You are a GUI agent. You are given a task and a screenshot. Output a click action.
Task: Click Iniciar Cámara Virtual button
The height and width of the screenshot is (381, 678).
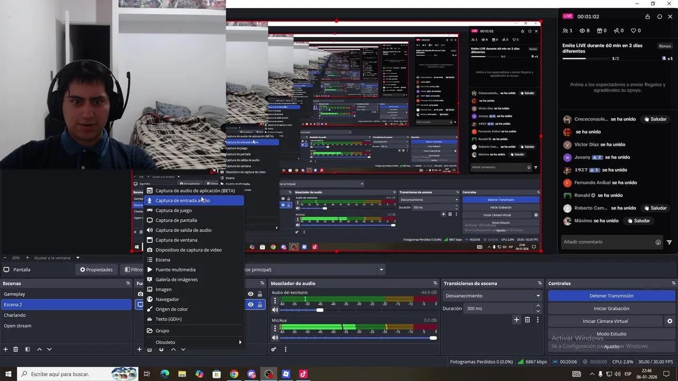click(605, 321)
